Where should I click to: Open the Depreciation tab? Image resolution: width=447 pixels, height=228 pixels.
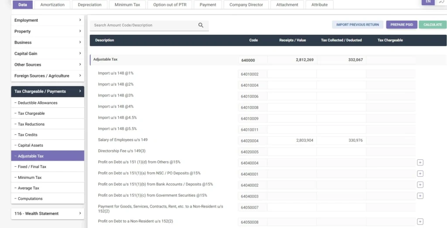pos(89,4)
